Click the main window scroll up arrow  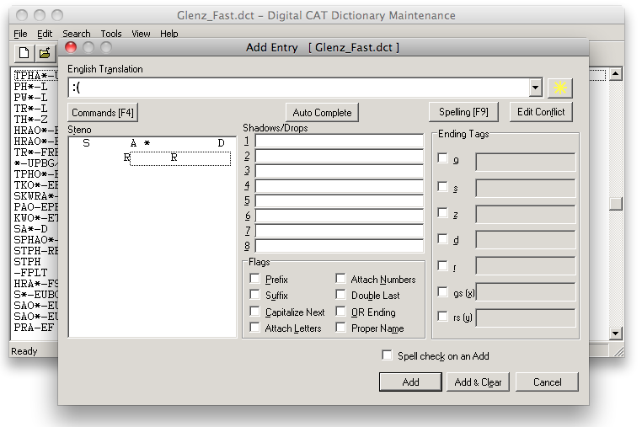616,74
